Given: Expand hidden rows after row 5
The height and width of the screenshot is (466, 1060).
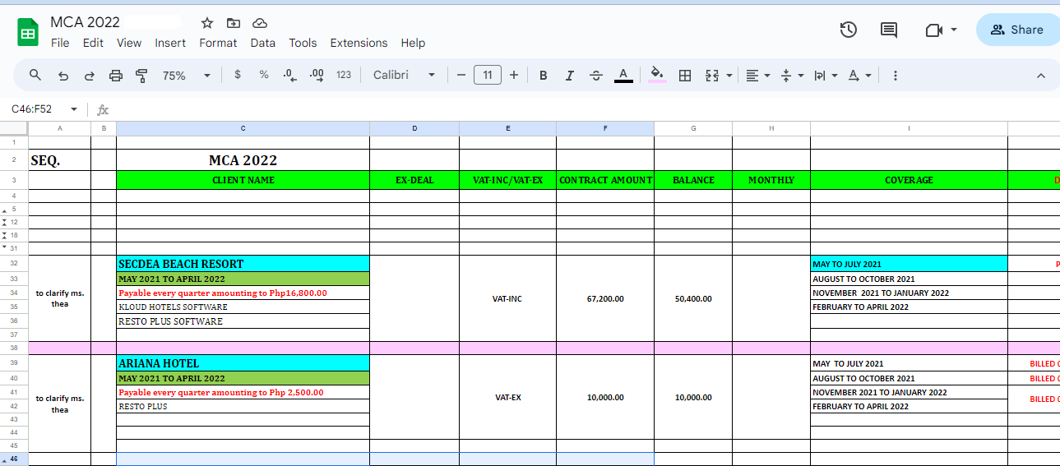Looking at the screenshot, I should tap(5, 210).
